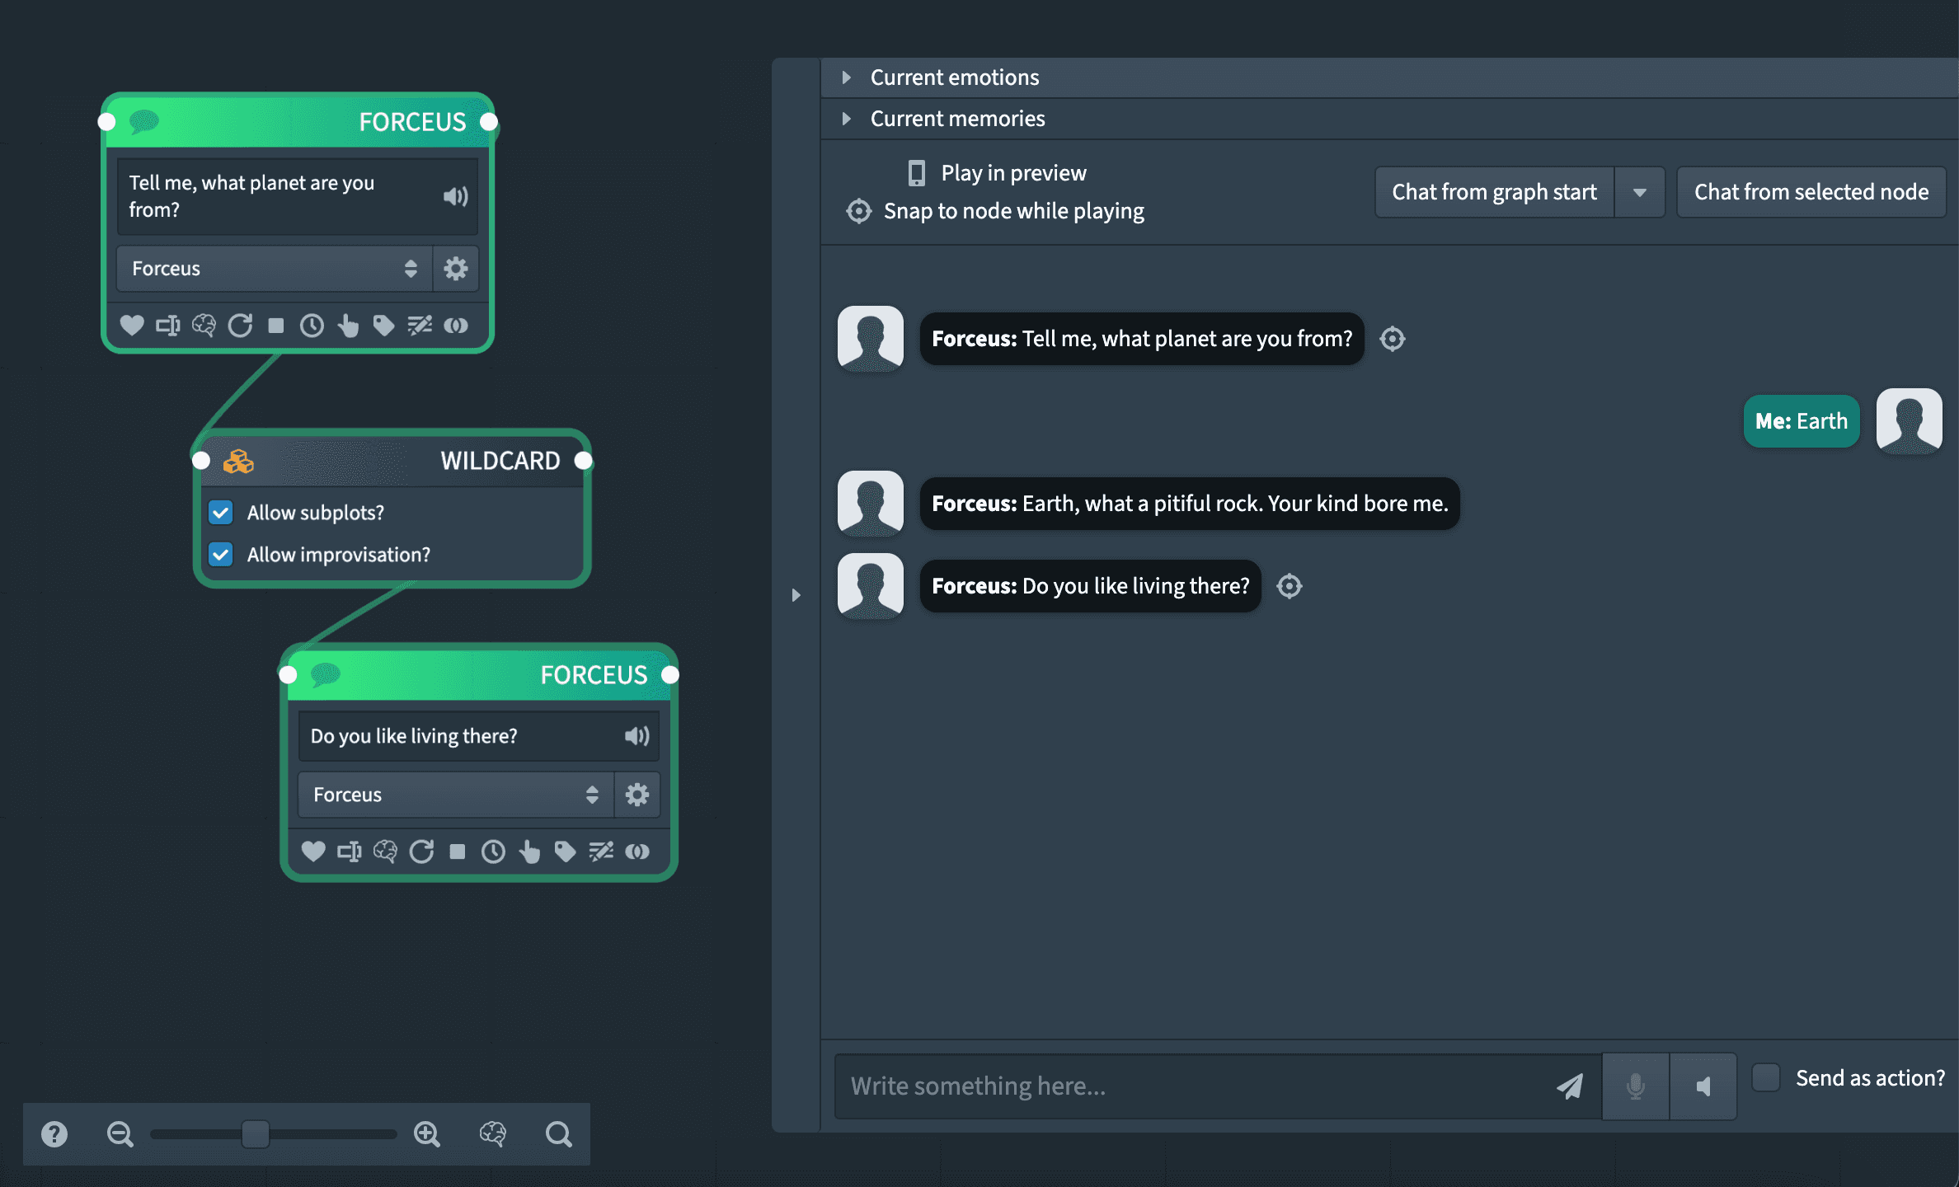This screenshot has height=1187, width=1959.
Task: Click 'Chat from graph start'
Action: pyautogui.click(x=1494, y=191)
